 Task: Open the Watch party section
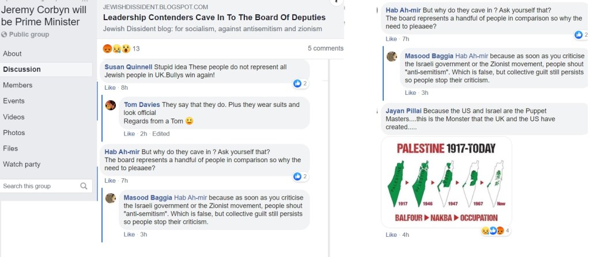[x=22, y=164]
